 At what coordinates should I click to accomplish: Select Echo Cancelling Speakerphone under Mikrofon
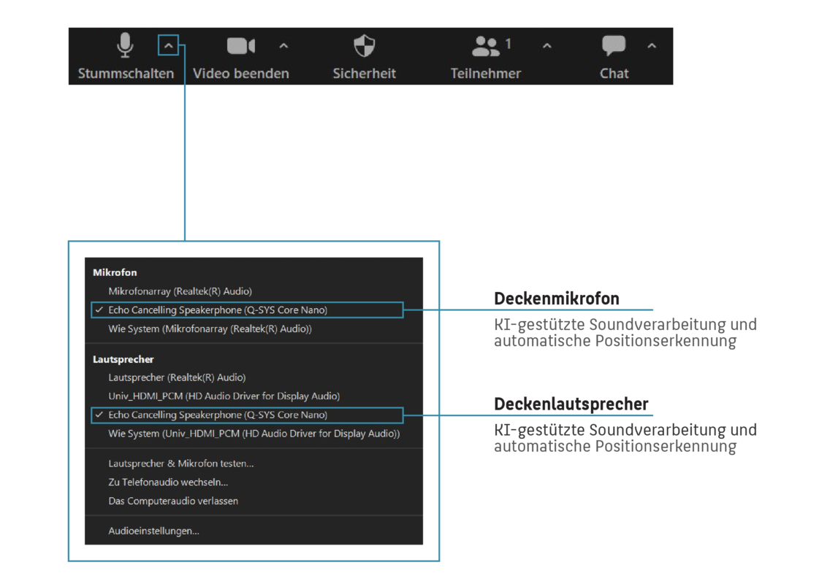coord(218,310)
